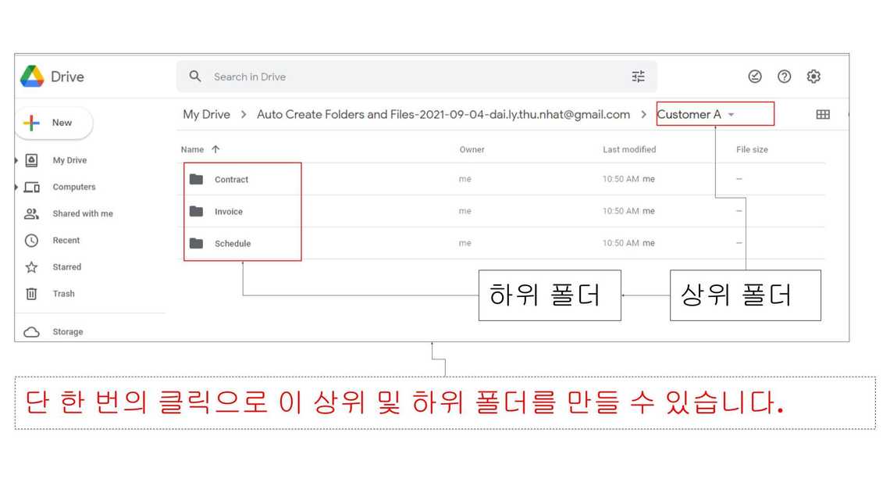Select the Schedule folder
This screenshot has height=486, width=890.
point(232,244)
